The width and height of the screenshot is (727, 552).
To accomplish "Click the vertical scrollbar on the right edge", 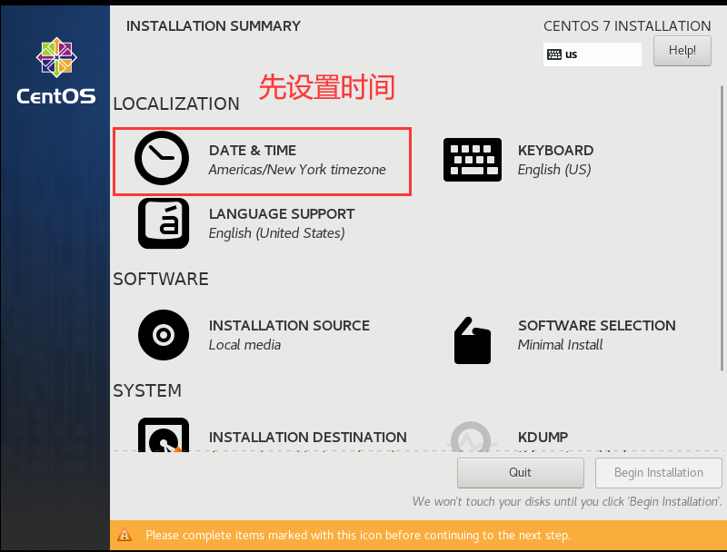I will [x=722, y=228].
